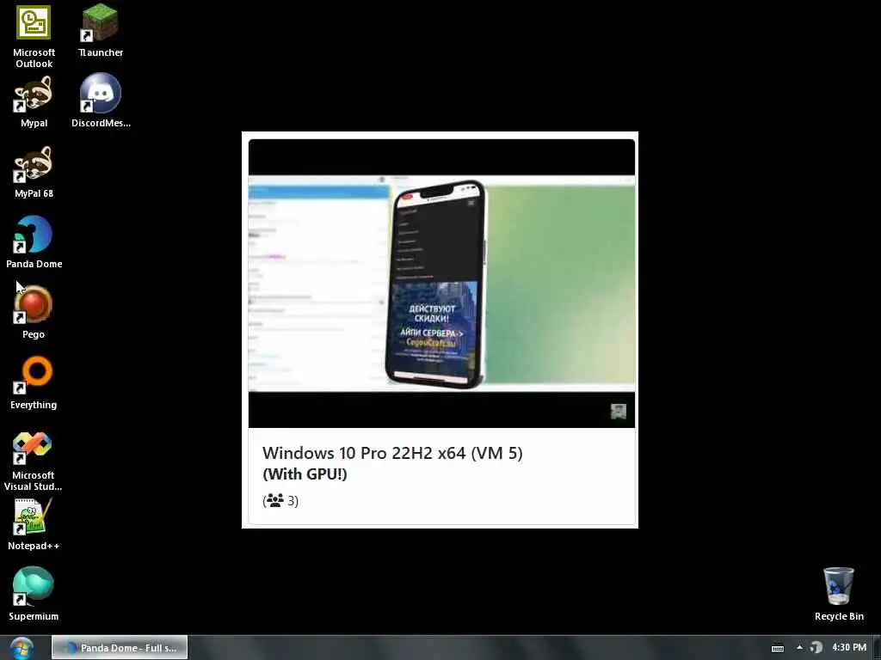Click the Panda Dome desktop icon

(34, 241)
